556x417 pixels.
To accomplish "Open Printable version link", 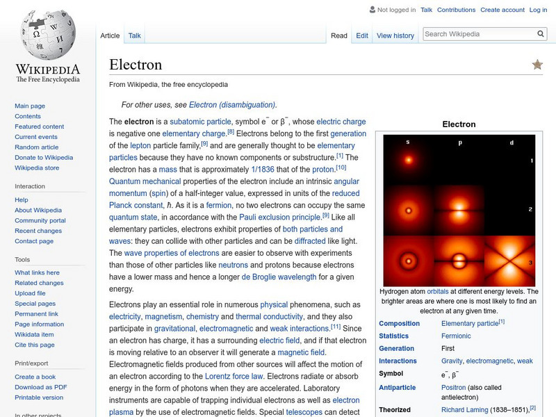I will (x=39, y=397).
